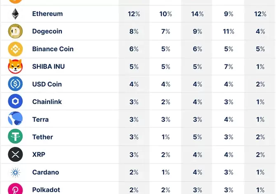Click the USD Coin name

(47, 84)
